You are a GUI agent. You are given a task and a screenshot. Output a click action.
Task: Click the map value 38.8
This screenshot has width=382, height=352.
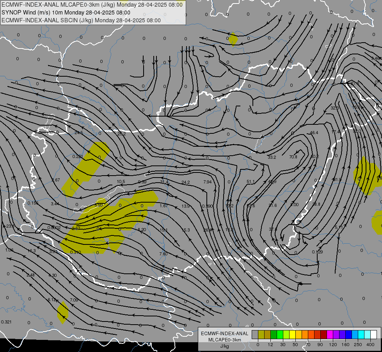coord(316,204)
